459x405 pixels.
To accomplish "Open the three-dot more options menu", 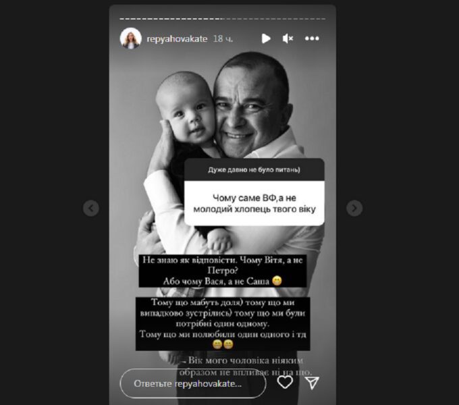I will pyautogui.click(x=312, y=38).
